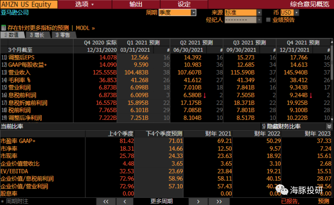334x205 pixels.
Task: Click the Q4 2021 预测 column header
Action: tap(303, 43)
